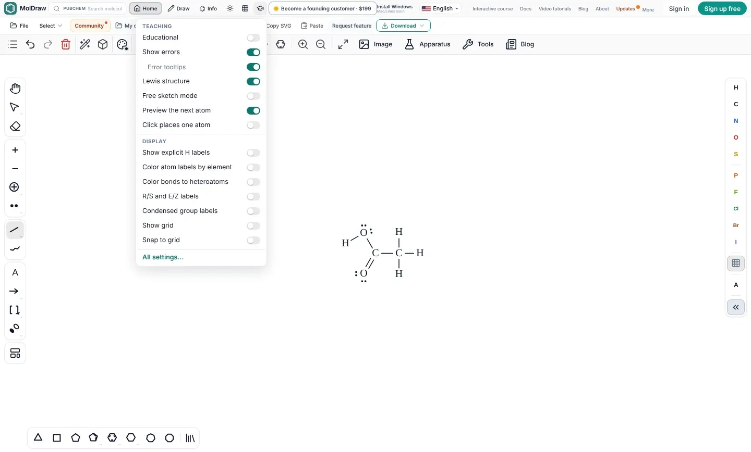Open Request feature
The height and width of the screenshot is (452, 751).
coord(352,26)
